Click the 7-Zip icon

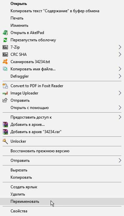pos(5,47)
